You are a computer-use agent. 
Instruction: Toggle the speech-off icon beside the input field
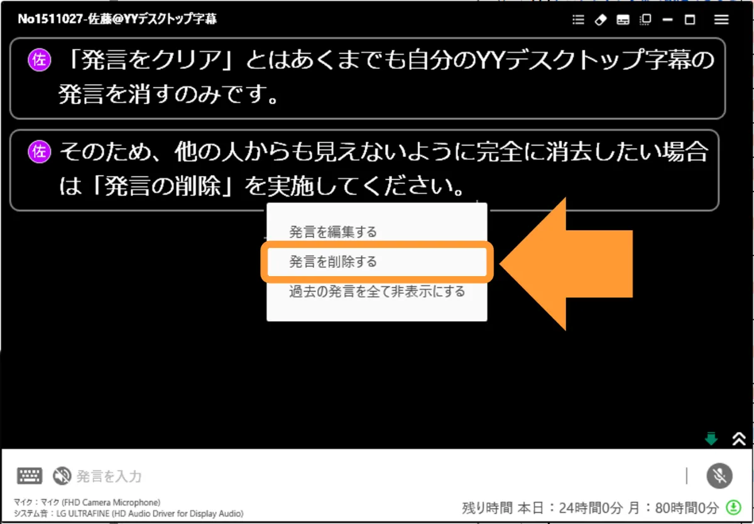(61, 476)
